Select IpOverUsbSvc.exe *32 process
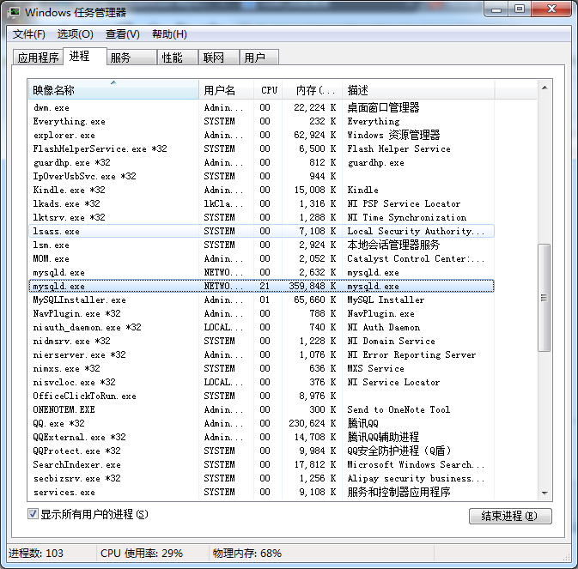 coord(261,176)
